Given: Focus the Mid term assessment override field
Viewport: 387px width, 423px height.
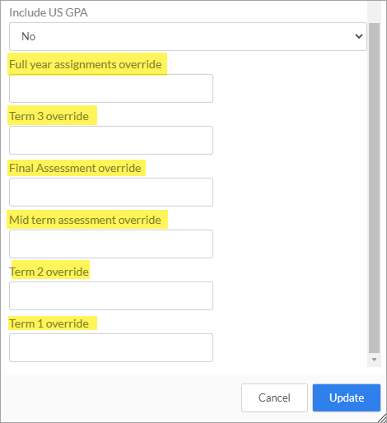Looking at the screenshot, I should coord(111,244).
